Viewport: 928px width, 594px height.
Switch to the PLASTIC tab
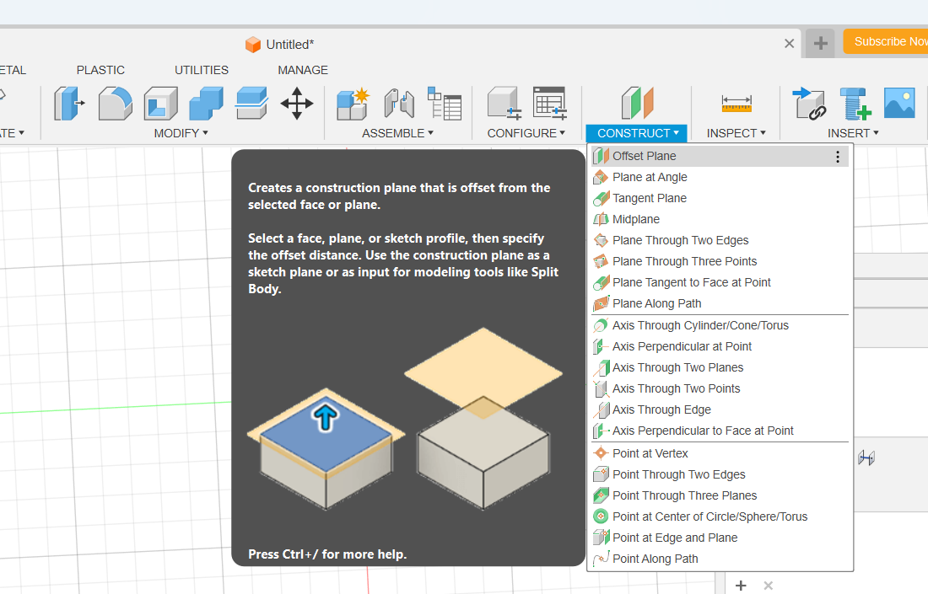[x=100, y=70]
